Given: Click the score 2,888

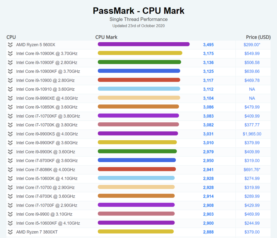Looking at the screenshot, I should 208,232.
